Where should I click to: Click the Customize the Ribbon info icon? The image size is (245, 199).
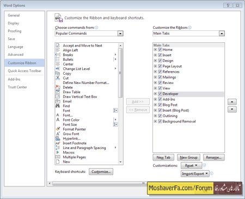[189, 28]
